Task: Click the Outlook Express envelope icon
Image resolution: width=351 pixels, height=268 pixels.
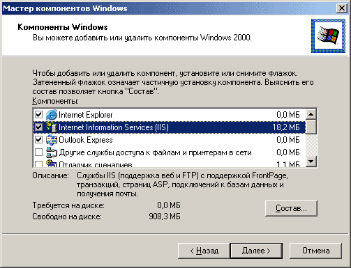Action: (x=52, y=140)
